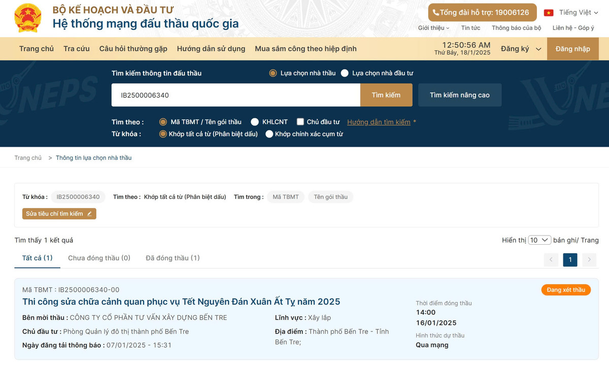Open the Hiển thị records-per-page dropdown
This screenshot has height=365, width=609.
click(x=539, y=240)
